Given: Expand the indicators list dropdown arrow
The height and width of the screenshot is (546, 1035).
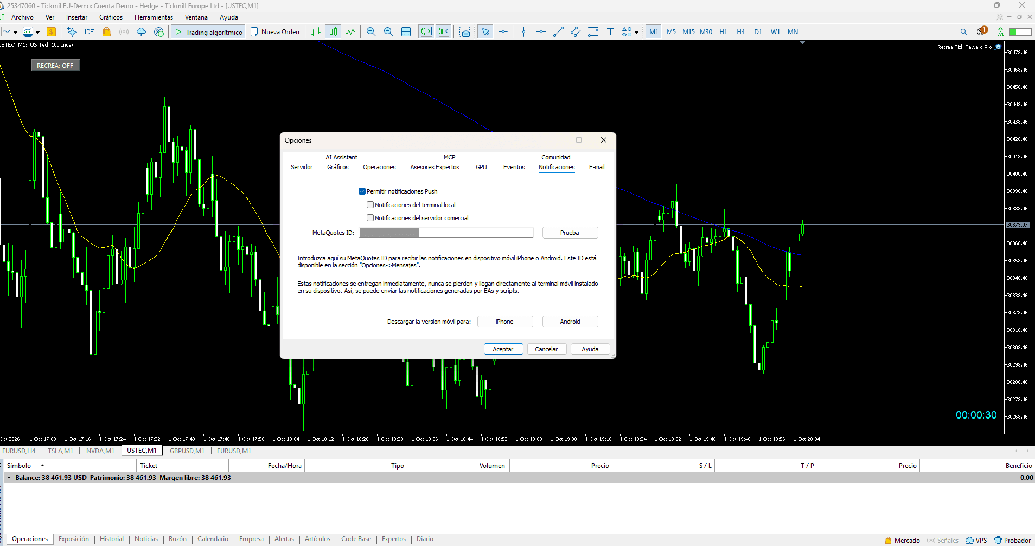Looking at the screenshot, I should (15, 33).
